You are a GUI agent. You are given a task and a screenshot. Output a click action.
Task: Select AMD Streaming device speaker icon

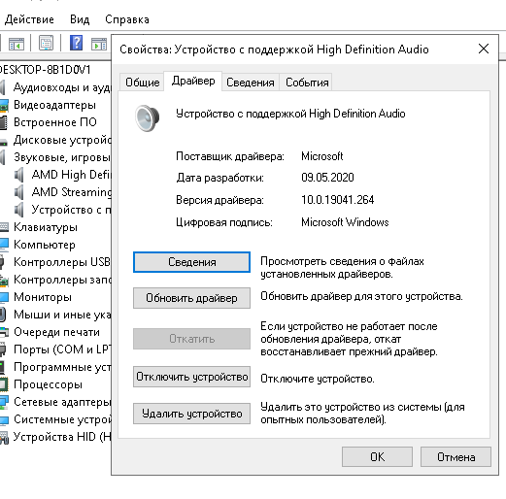(19, 192)
